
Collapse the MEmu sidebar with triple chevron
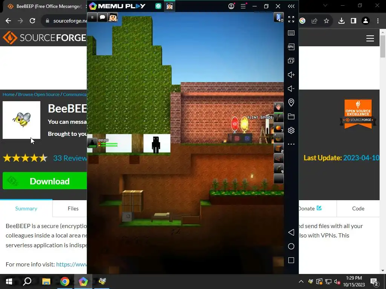point(291,6)
